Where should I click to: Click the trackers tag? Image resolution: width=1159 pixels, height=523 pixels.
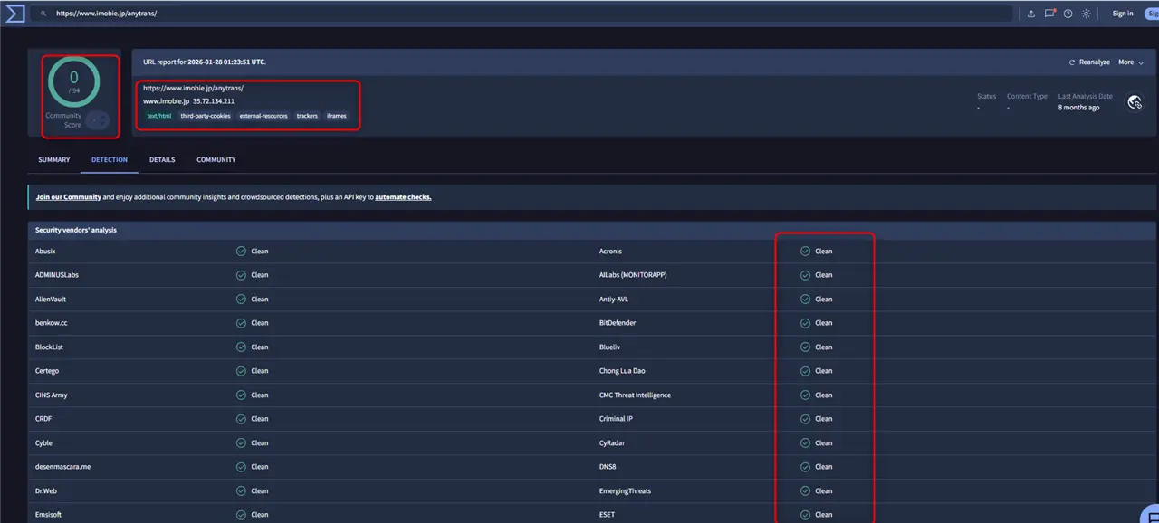(307, 116)
